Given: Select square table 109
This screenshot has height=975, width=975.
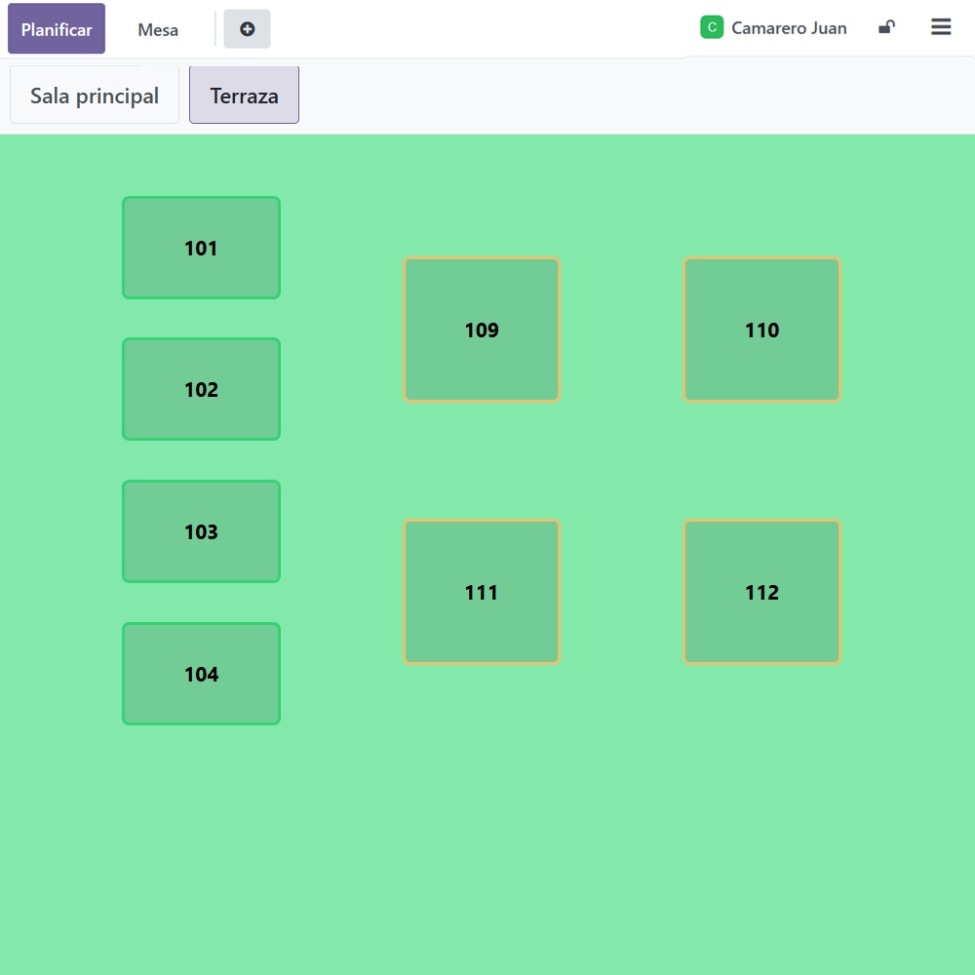Looking at the screenshot, I should [x=482, y=330].
